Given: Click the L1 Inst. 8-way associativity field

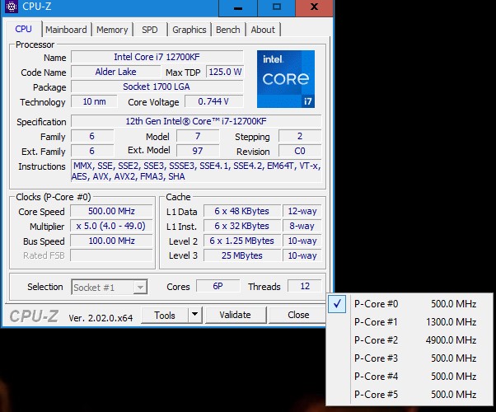Looking at the screenshot, I should point(302,226).
